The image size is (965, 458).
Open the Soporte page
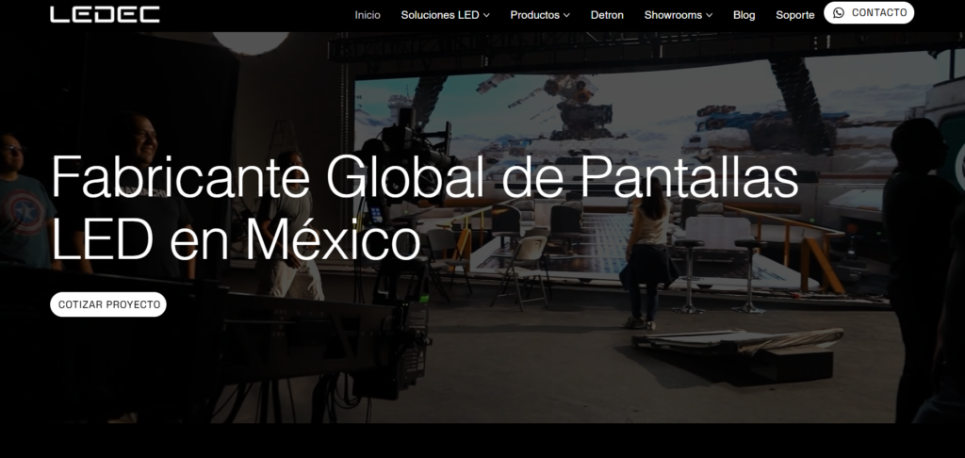794,15
